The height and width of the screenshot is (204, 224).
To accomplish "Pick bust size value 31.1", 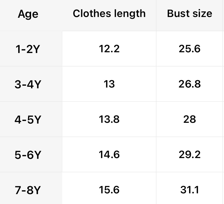I will 190,190.
